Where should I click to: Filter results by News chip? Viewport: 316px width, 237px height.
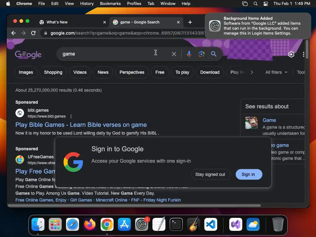(x=103, y=72)
